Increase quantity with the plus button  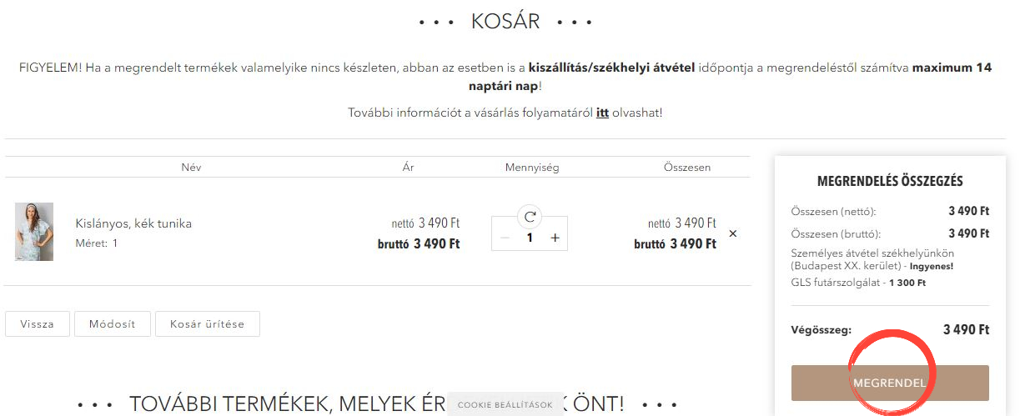555,238
